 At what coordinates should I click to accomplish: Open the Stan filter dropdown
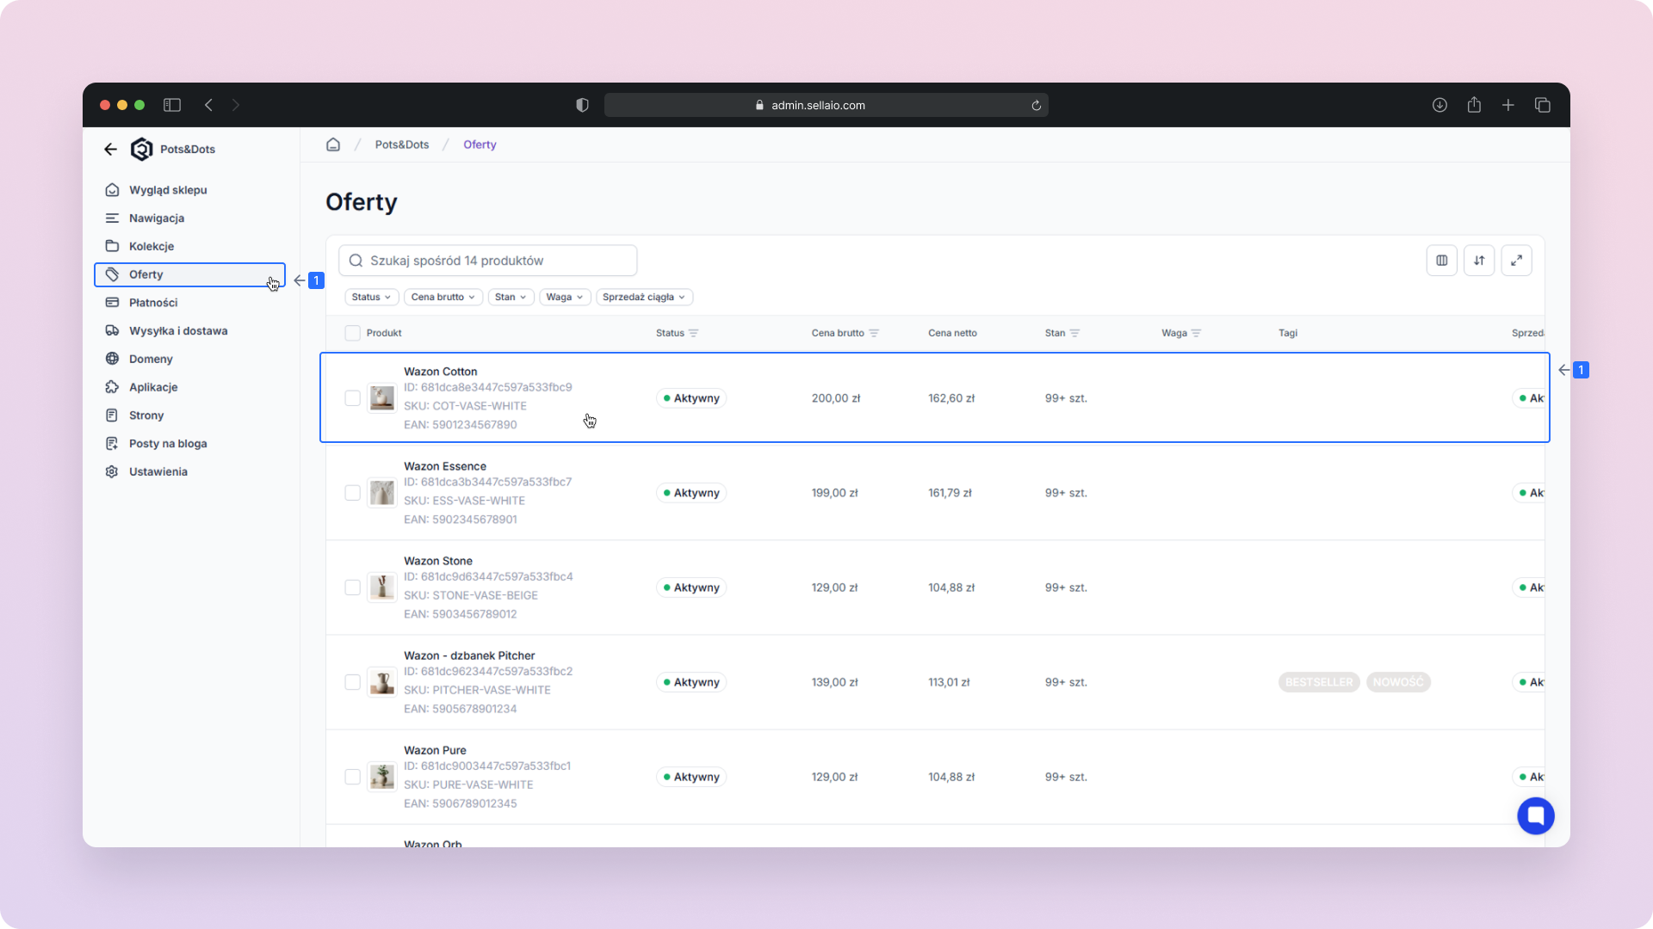click(x=511, y=297)
